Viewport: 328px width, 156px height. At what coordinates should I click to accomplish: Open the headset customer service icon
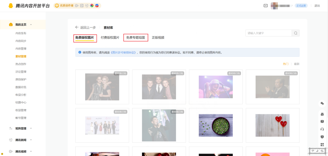point(322,129)
